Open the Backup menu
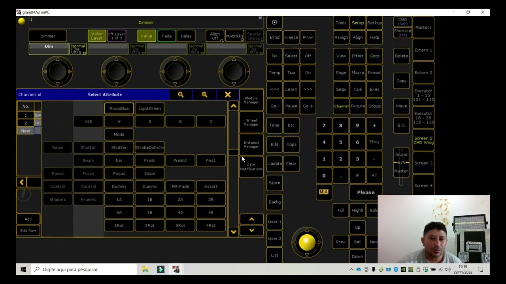The image size is (506, 284). tap(374, 23)
